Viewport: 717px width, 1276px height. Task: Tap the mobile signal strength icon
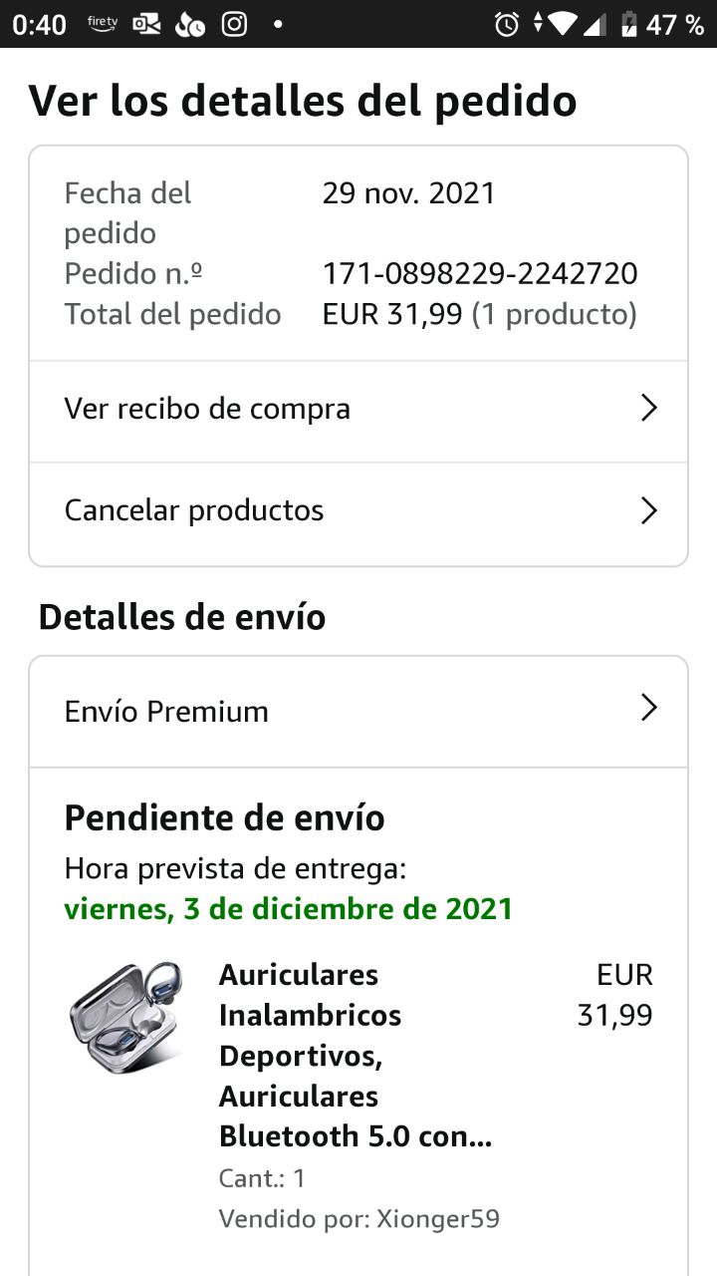pyautogui.click(x=595, y=25)
